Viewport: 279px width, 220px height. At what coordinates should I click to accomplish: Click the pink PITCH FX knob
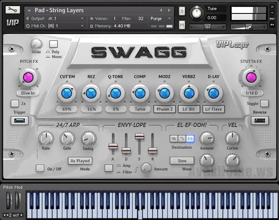tap(28, 78)
